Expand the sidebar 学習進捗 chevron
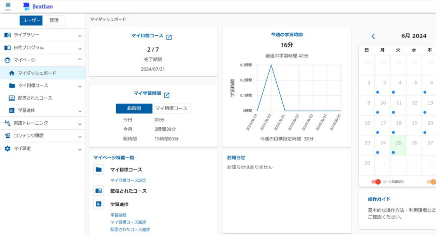The height and width of the screenshot is (235, 436). pyautogui.click(x=80, y=111)
